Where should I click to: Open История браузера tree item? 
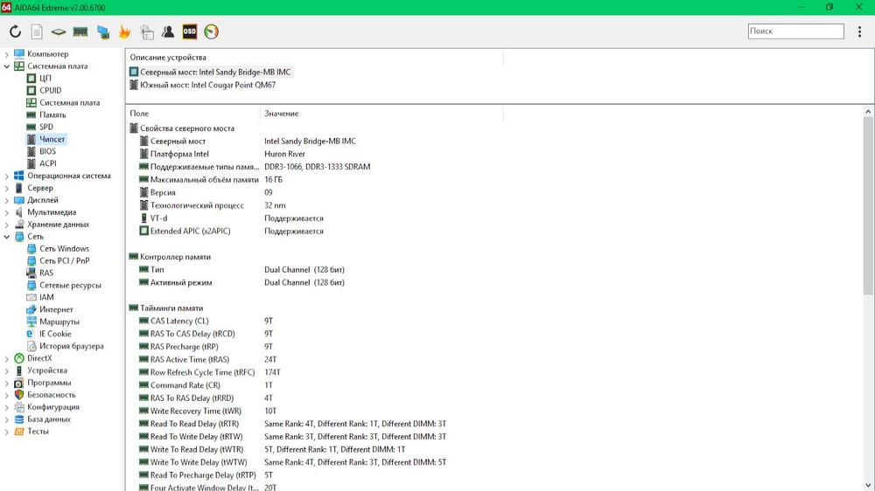click(x=72, y=346)
